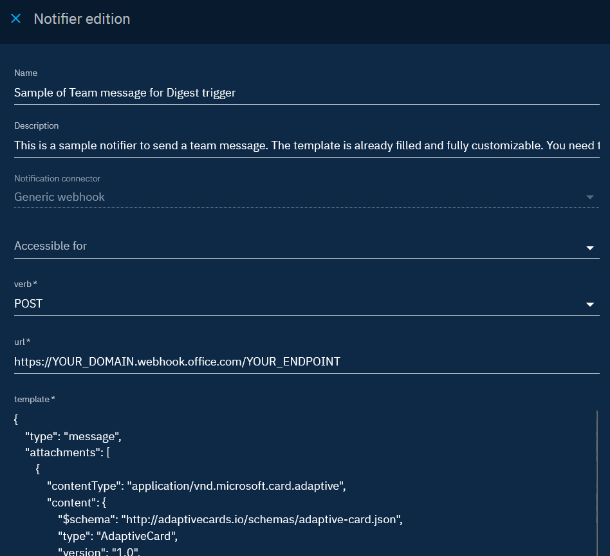
Task: Click the template field label
Action: click(x=34, y=400)
